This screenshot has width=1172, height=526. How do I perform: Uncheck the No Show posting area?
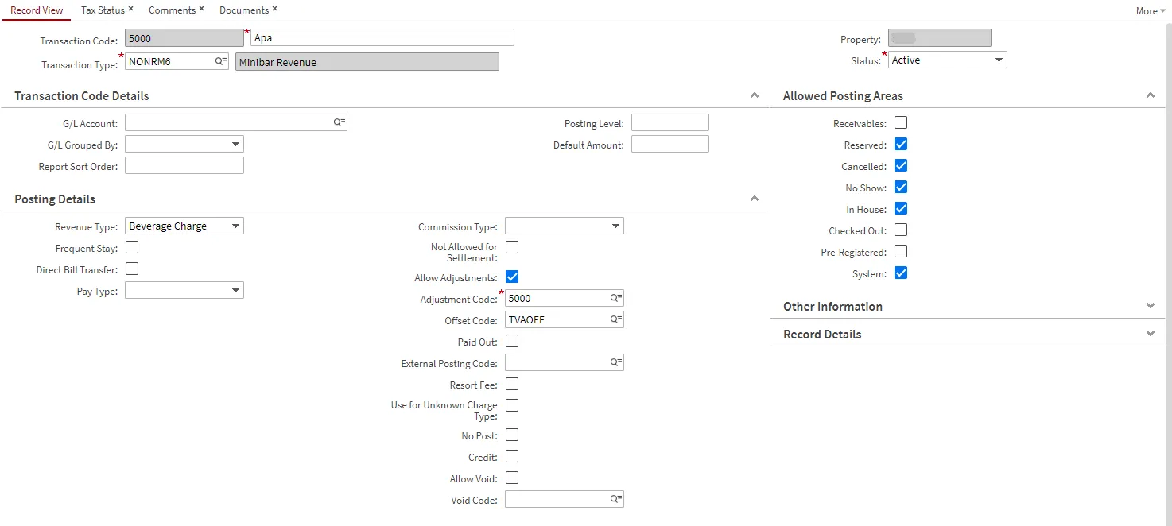[901, 187]
